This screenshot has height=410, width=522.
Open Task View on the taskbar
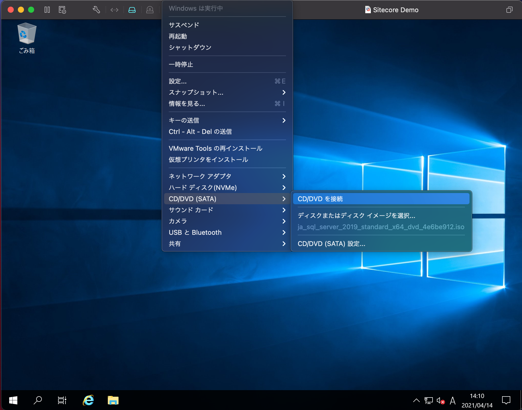(62, 400)
